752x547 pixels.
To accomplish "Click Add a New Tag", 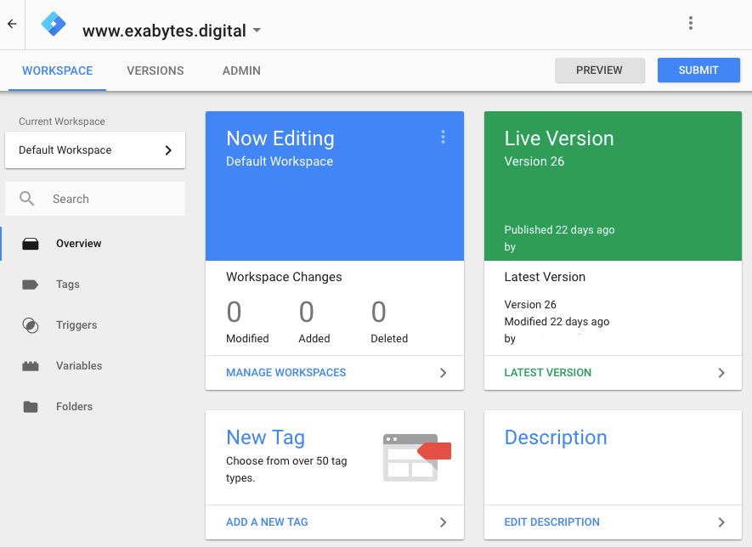I will (267, 522).
